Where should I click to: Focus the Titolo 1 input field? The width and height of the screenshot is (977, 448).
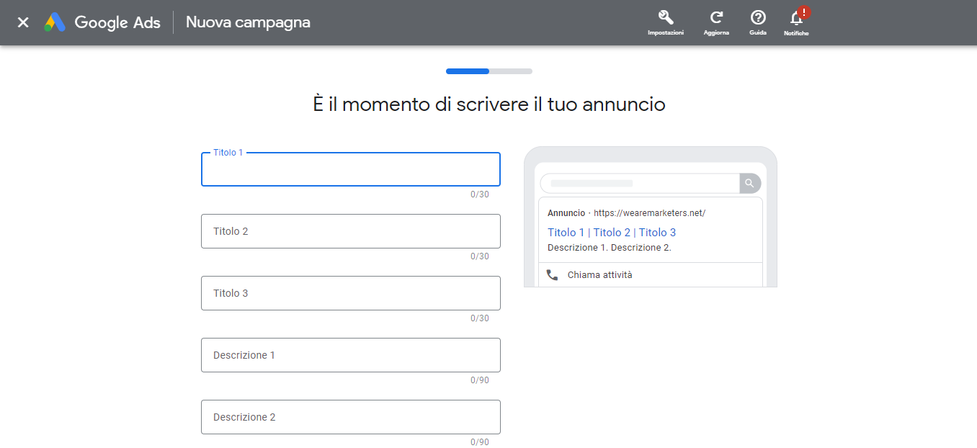coord(350,170)
